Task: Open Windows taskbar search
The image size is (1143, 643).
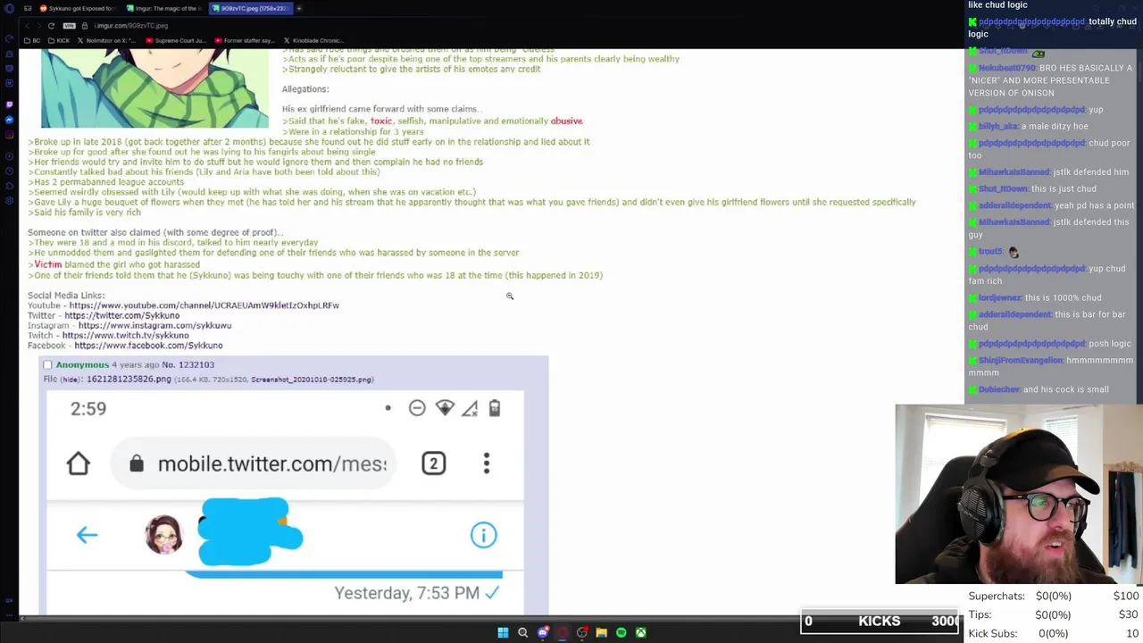Action: click(522, 632)
